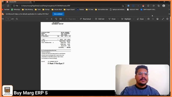The width and height of the screenshot is (172, 97).
Task: Open PDF toolbar settings gear
Action: pos(167,19)
